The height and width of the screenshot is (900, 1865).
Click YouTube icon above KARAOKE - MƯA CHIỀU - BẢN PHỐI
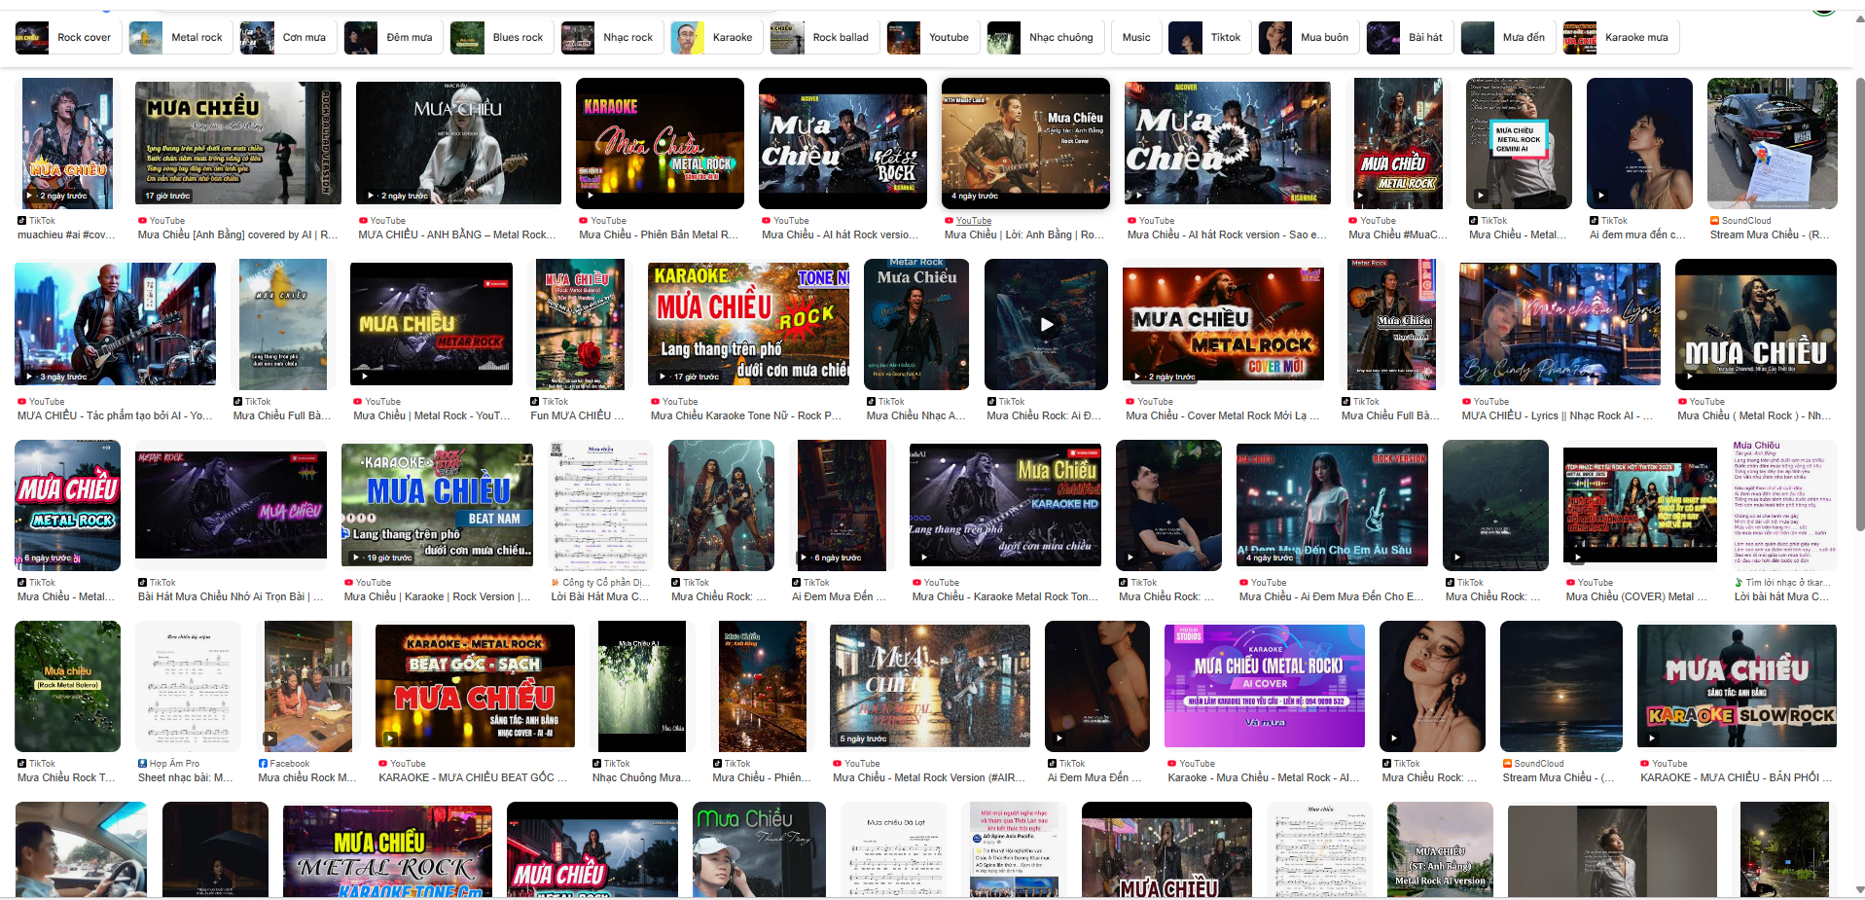(x=1645, y=764)
